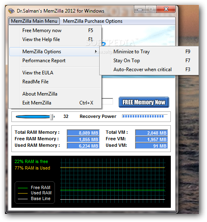Open MemZilla Main Menu
This screenshot has width=207, height=222.
[x=34, y=21]
